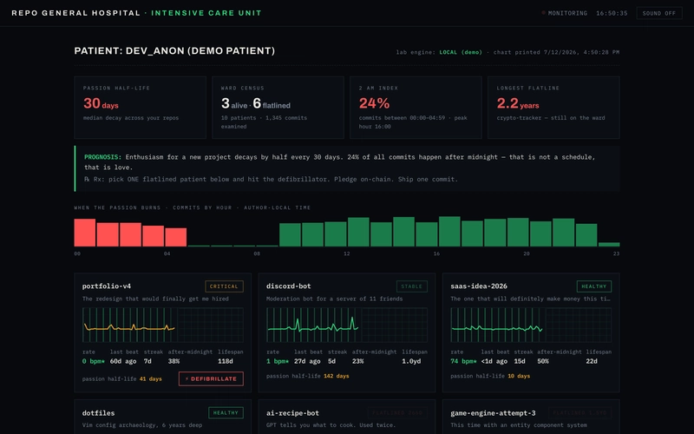694x434 pixels.
Task: Toggle the SOUND OFF button
Action: pos(659,13)
